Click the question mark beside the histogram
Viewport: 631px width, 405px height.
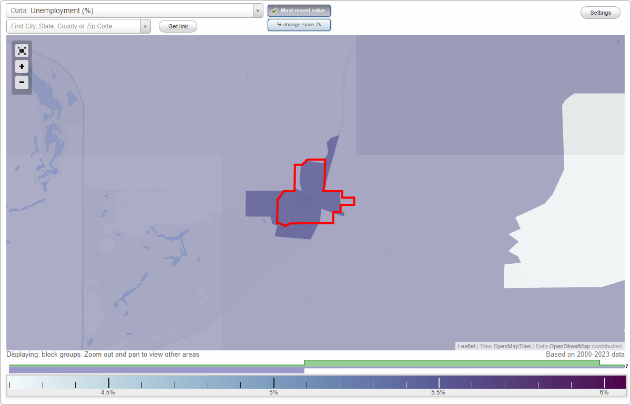tap(626, 366)
